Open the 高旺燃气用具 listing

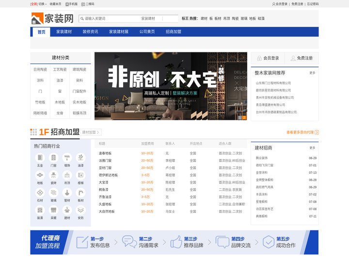pos(265,187)
